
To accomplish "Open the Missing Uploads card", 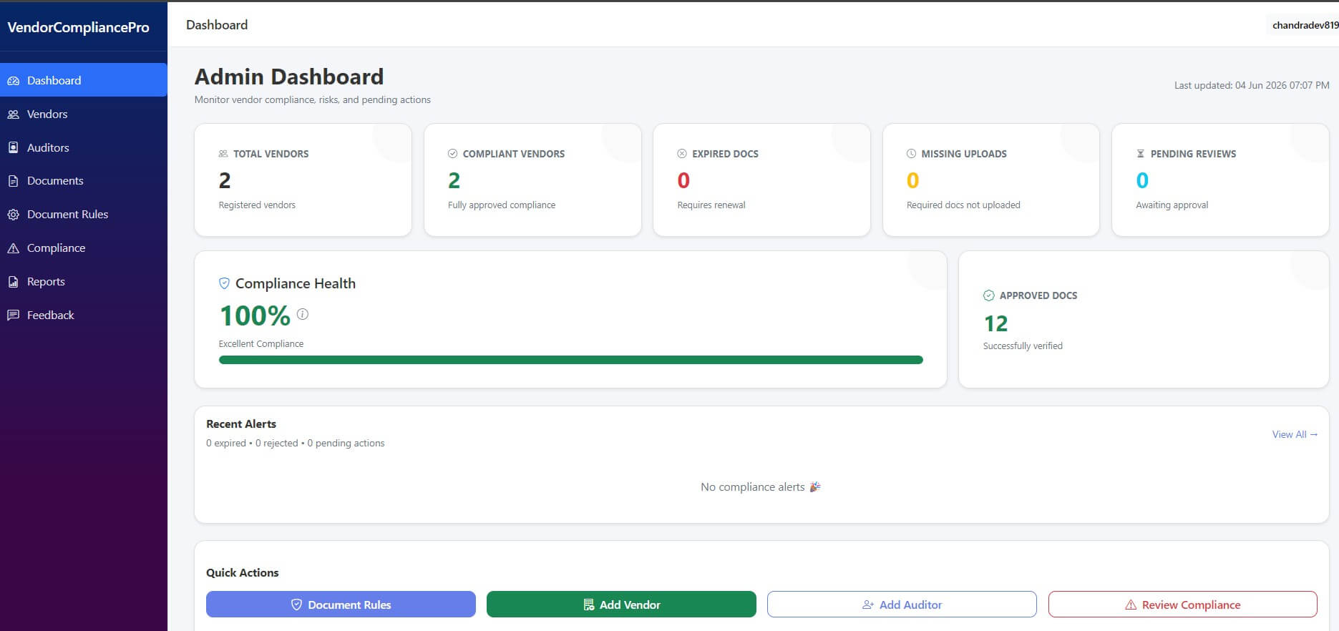I will [991, 180].
